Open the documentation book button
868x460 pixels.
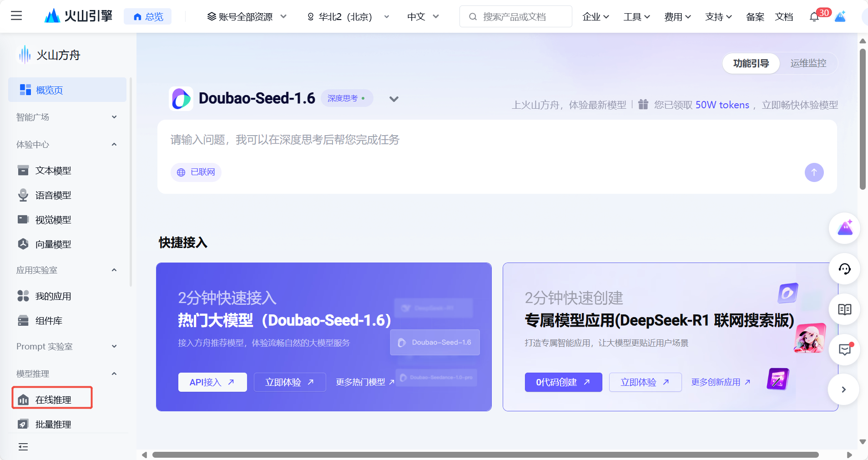click(x=845, y=310)
